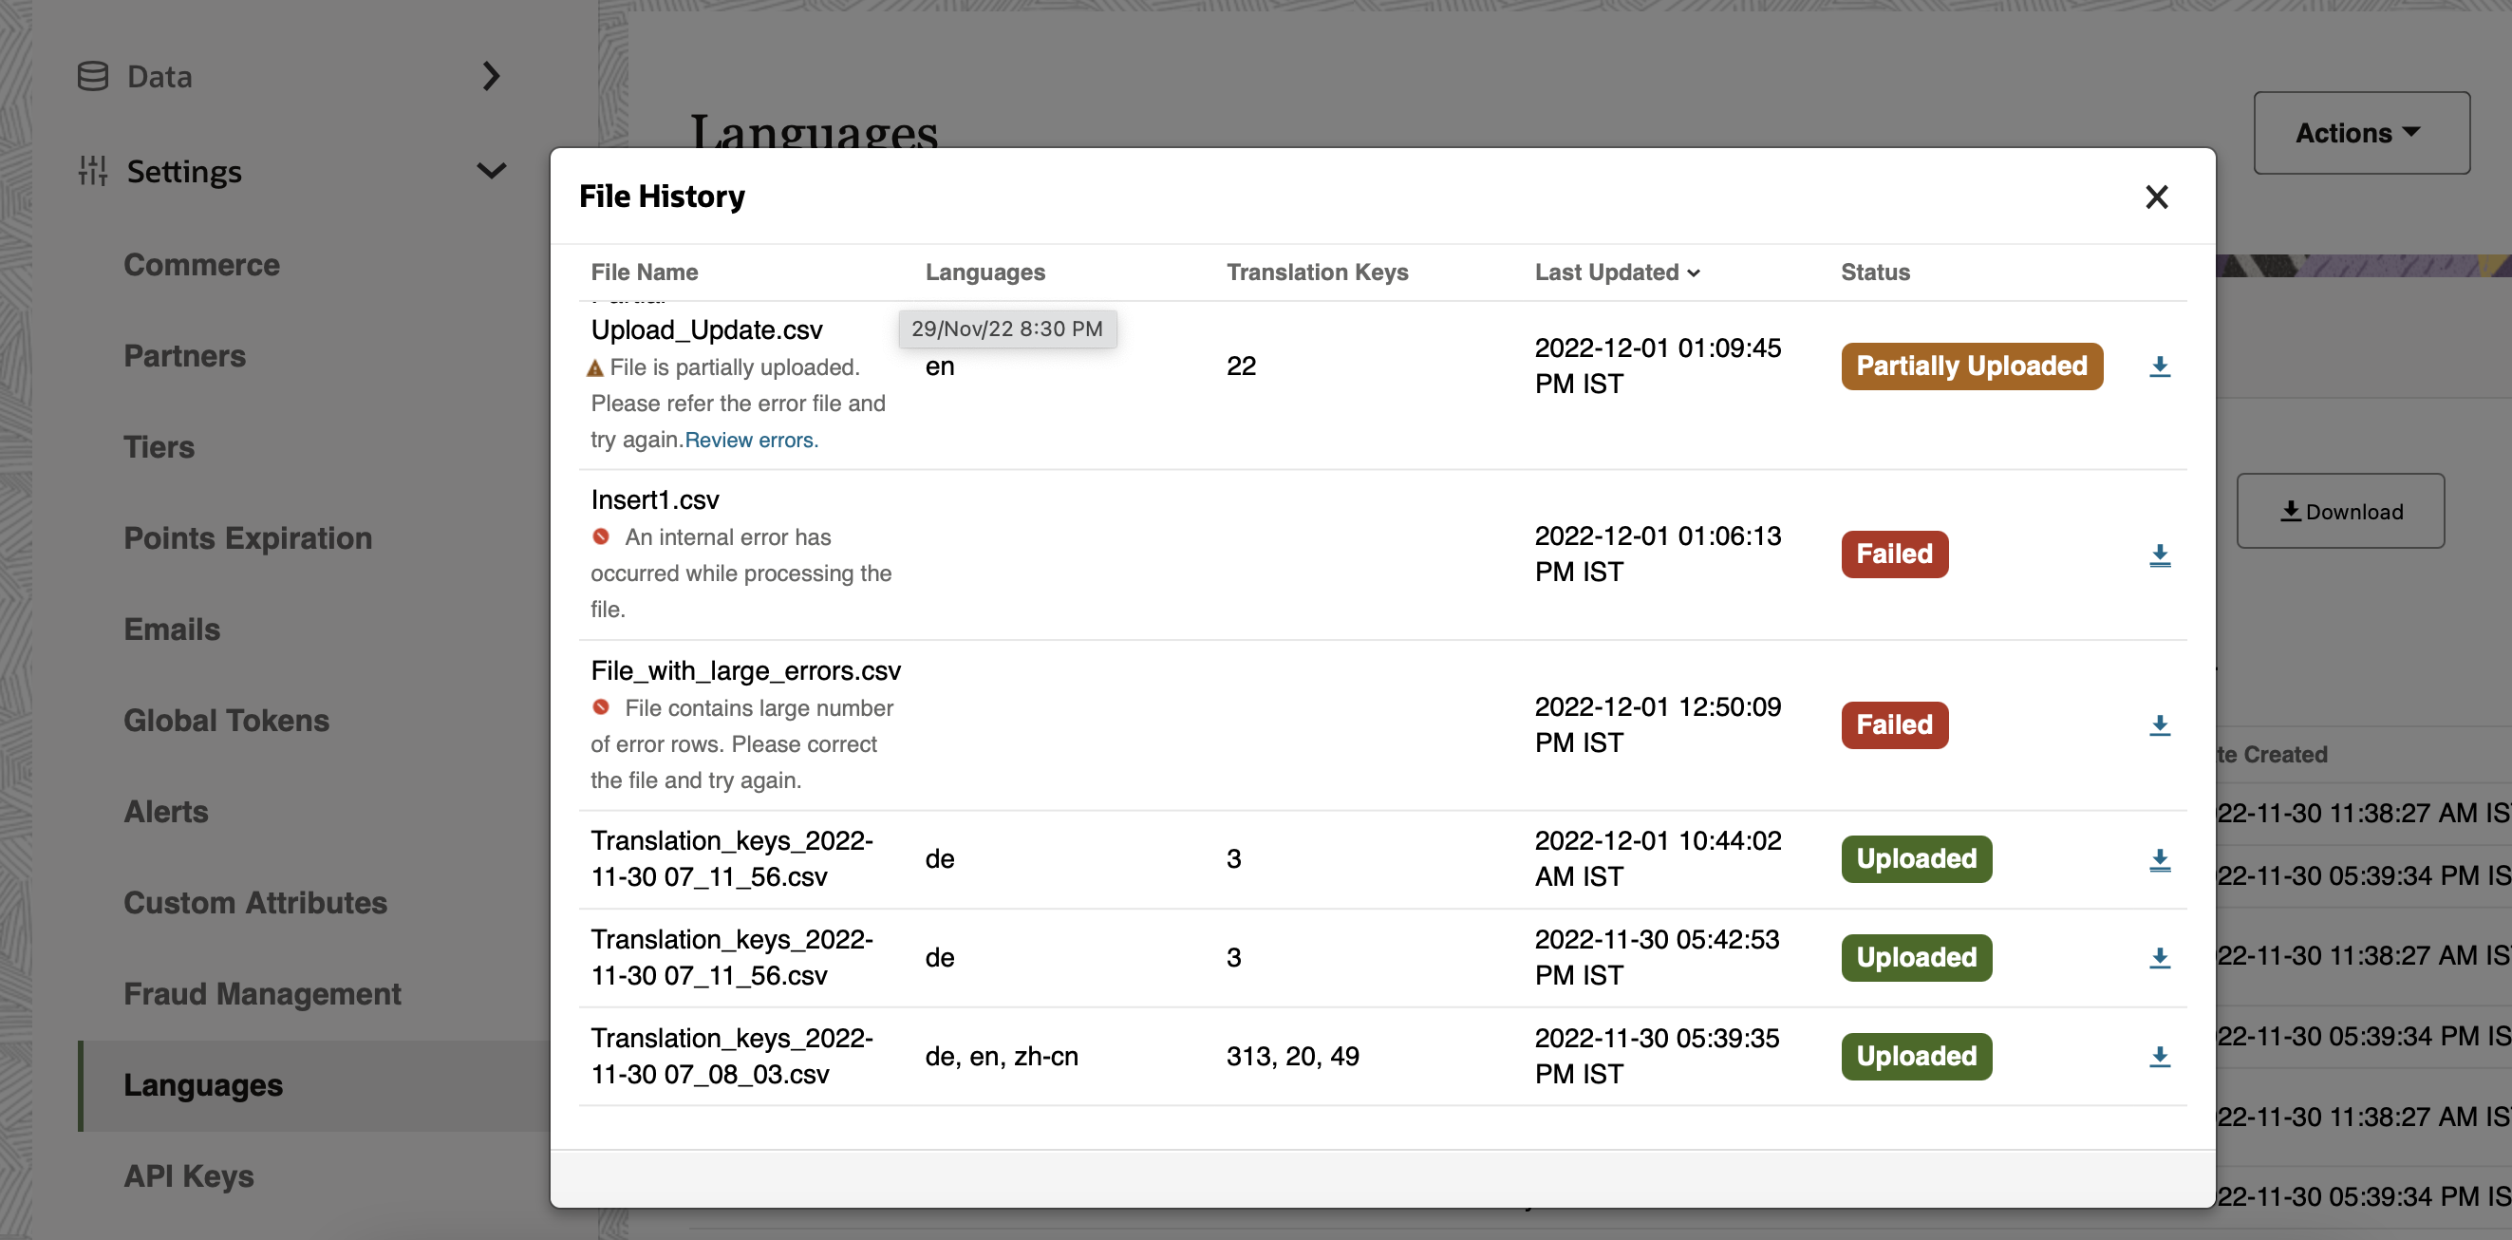Screen dimensions: 2512x1240
Task: Click Uploaded badge for 10:44:02 AM row
Action: click(1916, 858)
